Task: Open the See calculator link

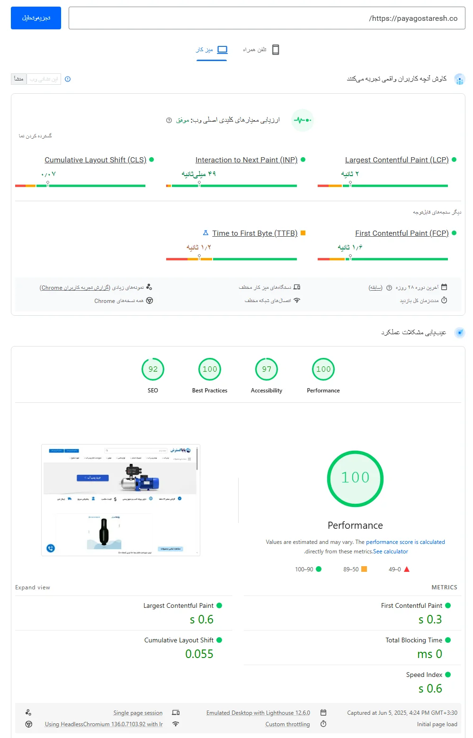Action: click(x=391, y=551)
